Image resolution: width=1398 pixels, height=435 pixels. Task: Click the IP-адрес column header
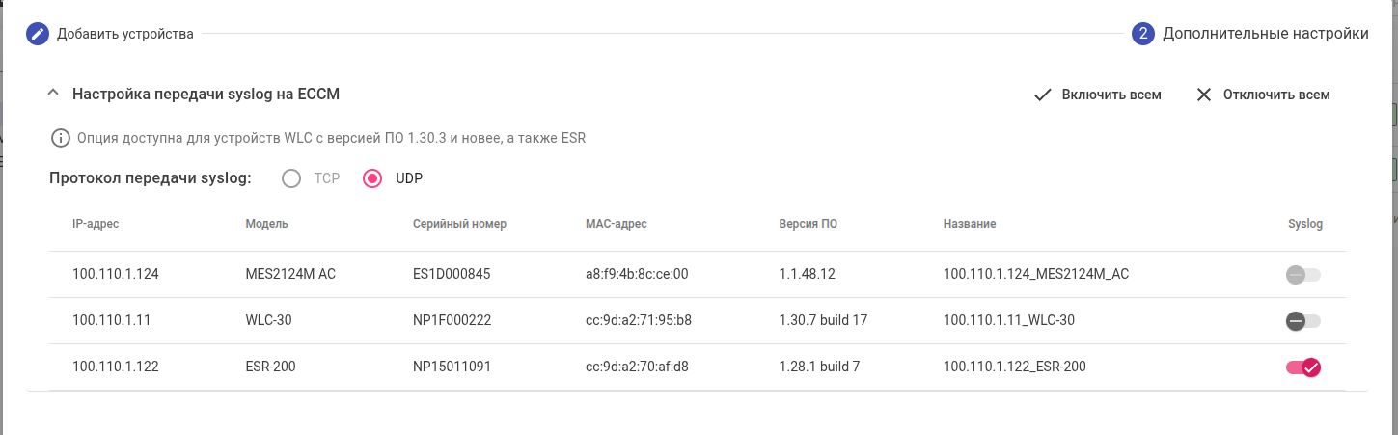coord(96,224)
